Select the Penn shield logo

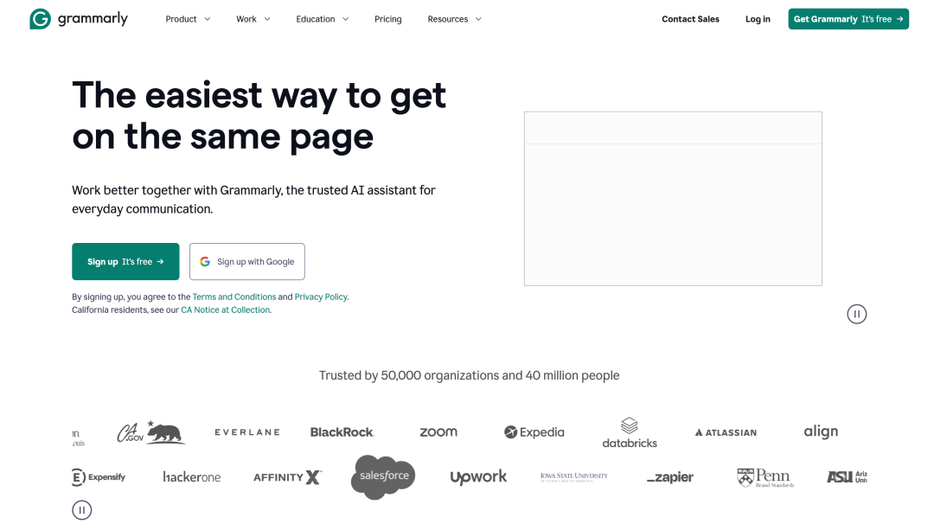765,477
